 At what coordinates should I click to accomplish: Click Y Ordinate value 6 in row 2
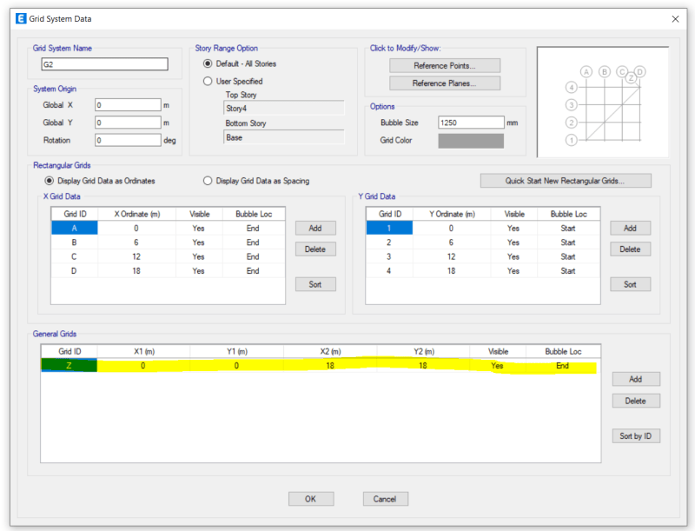coord(451,242)
